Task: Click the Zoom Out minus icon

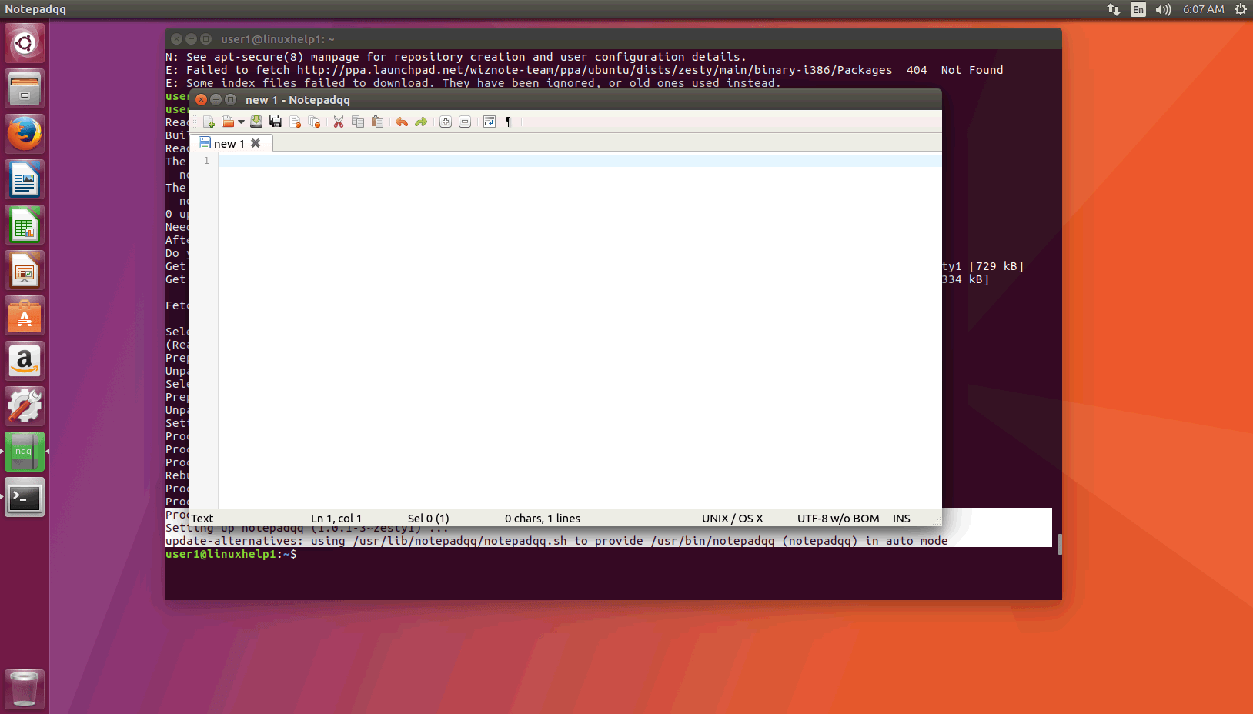Action: pos(465,122)
